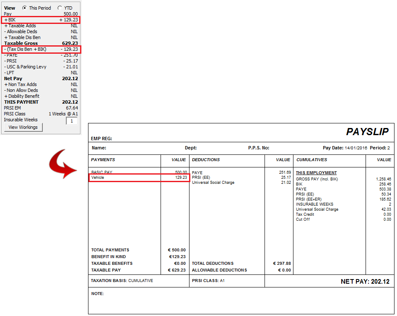Click the Vehicle payment line on payslip
The width and height of the screenshot is (397, 316).
(x=140, y=178)
